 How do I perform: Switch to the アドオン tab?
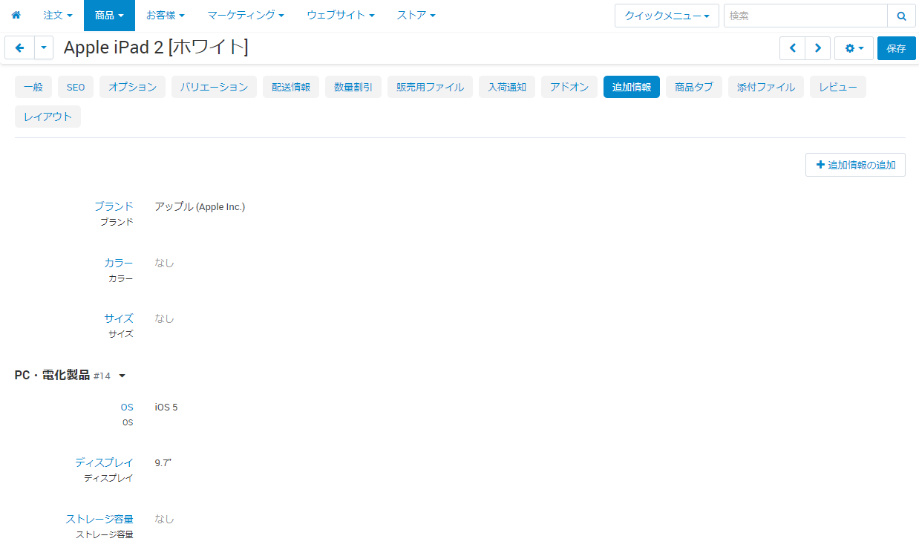(569, 87)
